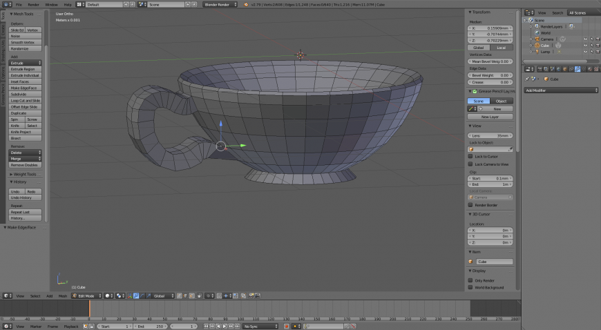Open the Window menu
The image size is (601, 330).
tap(51, 5)
